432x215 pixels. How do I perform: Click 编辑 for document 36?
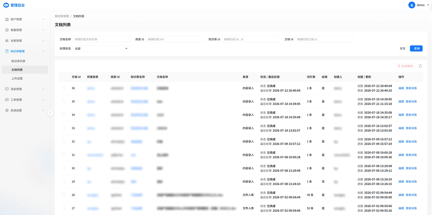coord(401,88)
